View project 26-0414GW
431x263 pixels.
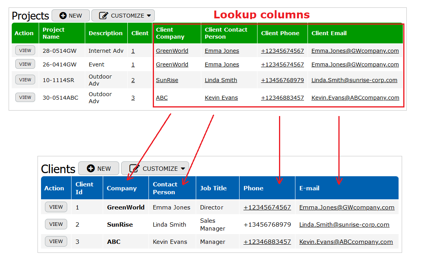(25, 64)
